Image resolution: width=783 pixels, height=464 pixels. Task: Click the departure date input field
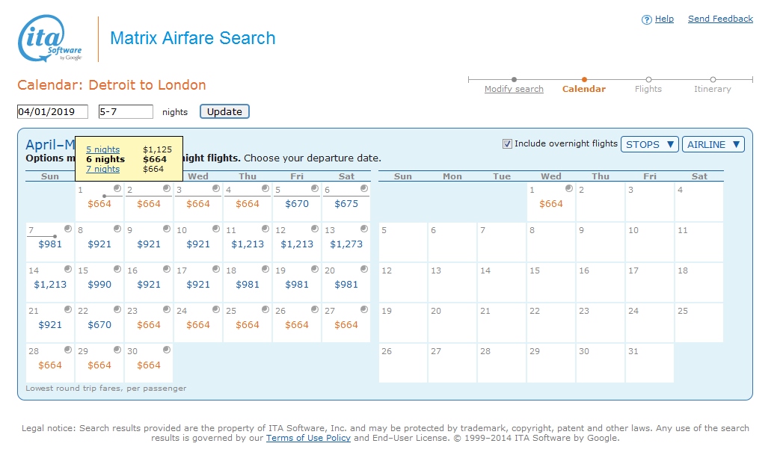click(52, 112)
